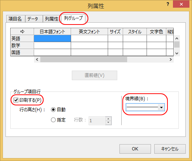Select the 英語 row's 日本語フォント cell

pos(52,38)
